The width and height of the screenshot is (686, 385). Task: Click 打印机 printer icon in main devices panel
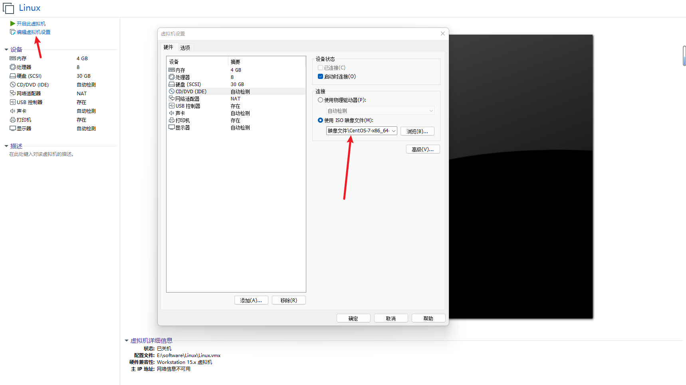pyautogui.click(x=13, y=120)
